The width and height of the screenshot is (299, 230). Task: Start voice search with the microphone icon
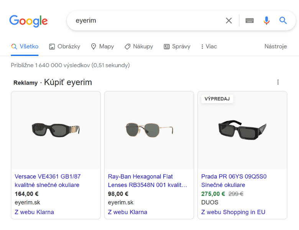click(x=266, y=20)
